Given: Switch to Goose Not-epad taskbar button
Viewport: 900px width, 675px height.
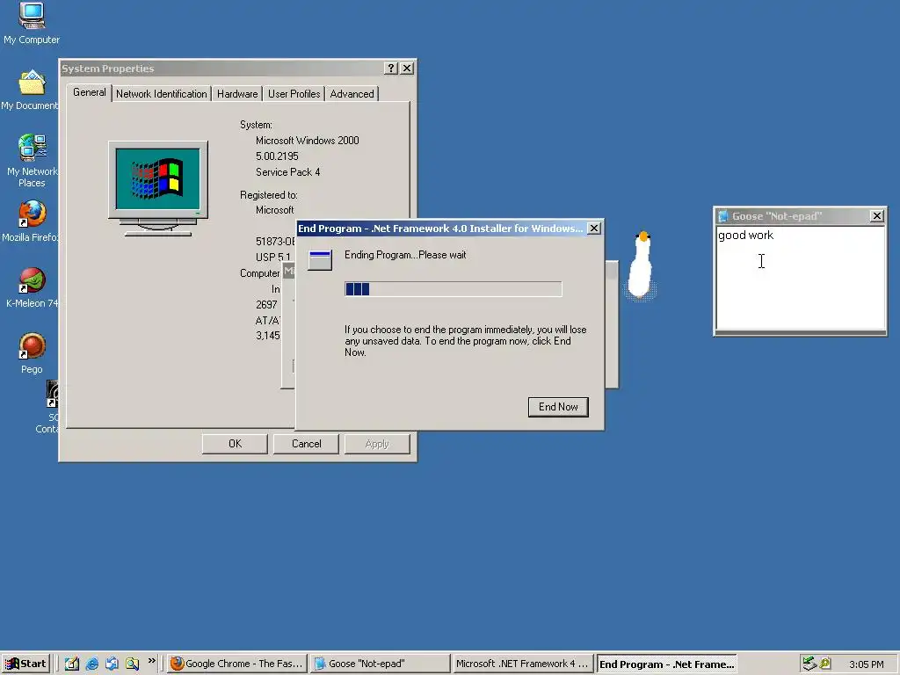Looking at the screenshot, I should tap(380, 664).
